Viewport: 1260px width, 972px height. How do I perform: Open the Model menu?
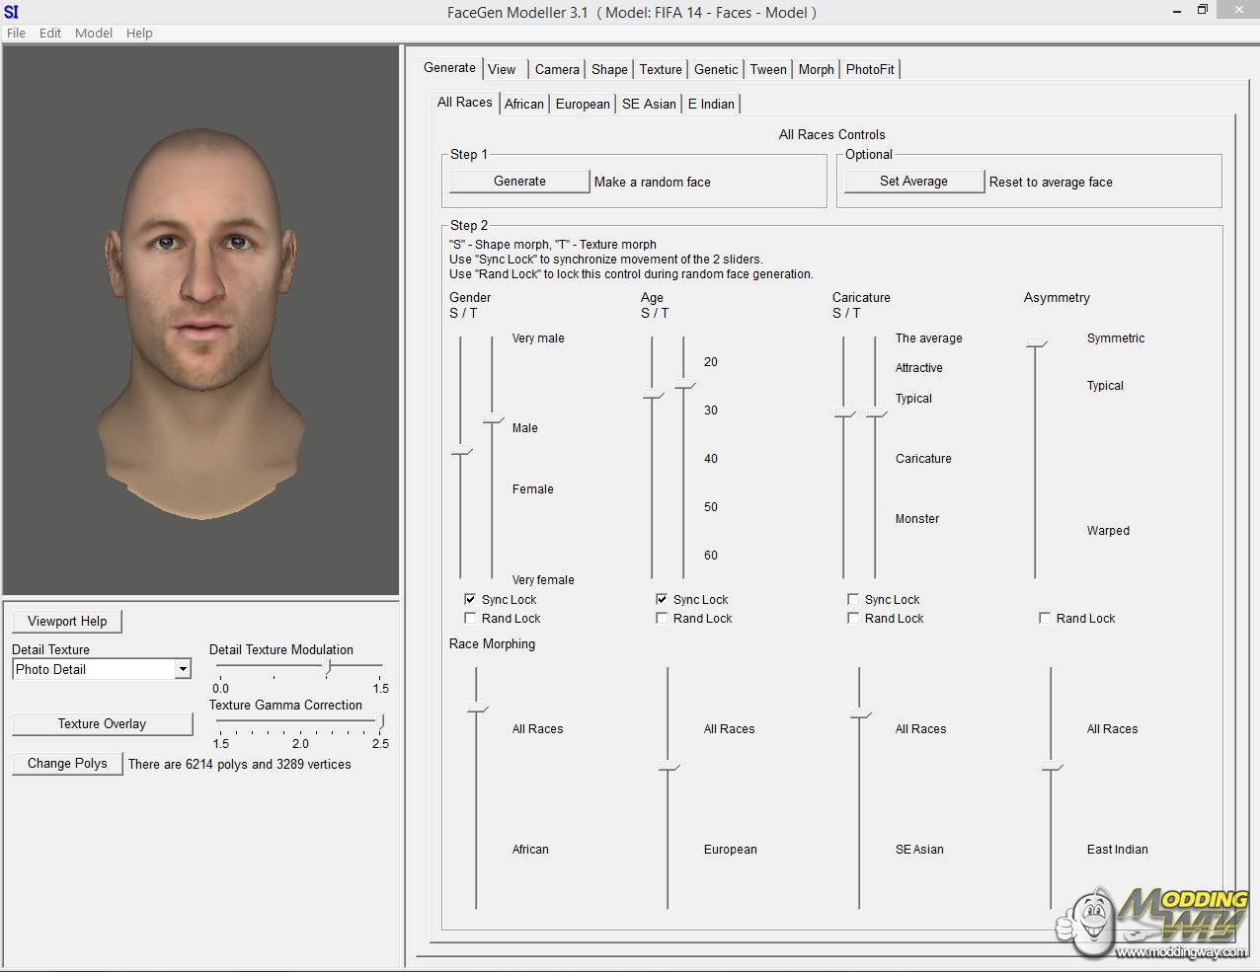pyautogui.click(x=93, y=33)
